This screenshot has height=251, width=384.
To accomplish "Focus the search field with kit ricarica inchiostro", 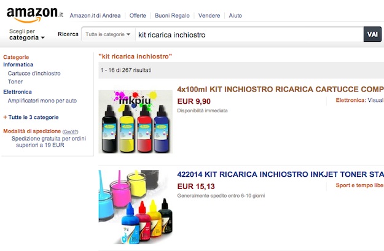I will coord(249,34).
